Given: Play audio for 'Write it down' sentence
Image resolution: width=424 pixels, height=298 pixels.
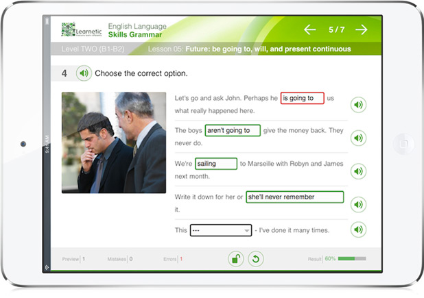Looking at the screenshot, I should coord(358,204).
